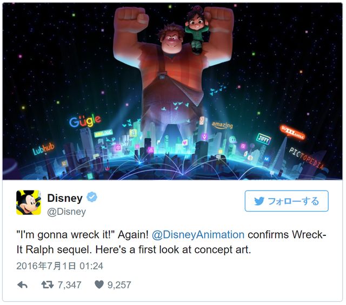The height and width of the screenshot is (305, 346).
Task: Click the 7,347 retweet count
Action: (70, 284)
